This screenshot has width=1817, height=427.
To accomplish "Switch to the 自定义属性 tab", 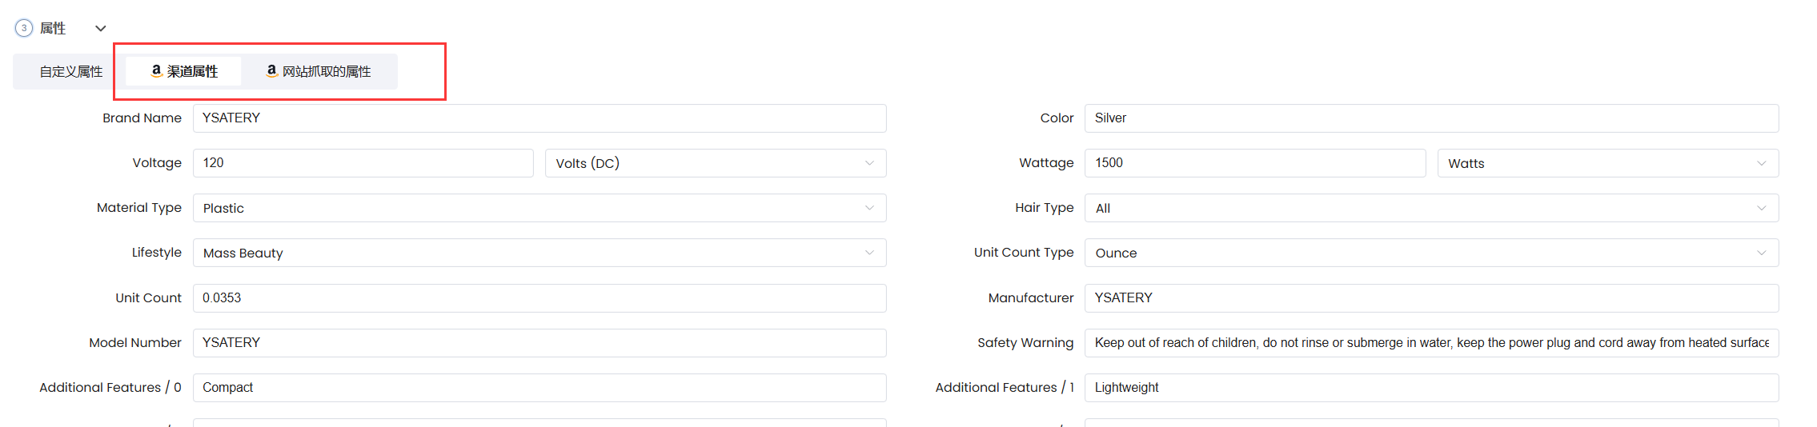I will point(71,72).
